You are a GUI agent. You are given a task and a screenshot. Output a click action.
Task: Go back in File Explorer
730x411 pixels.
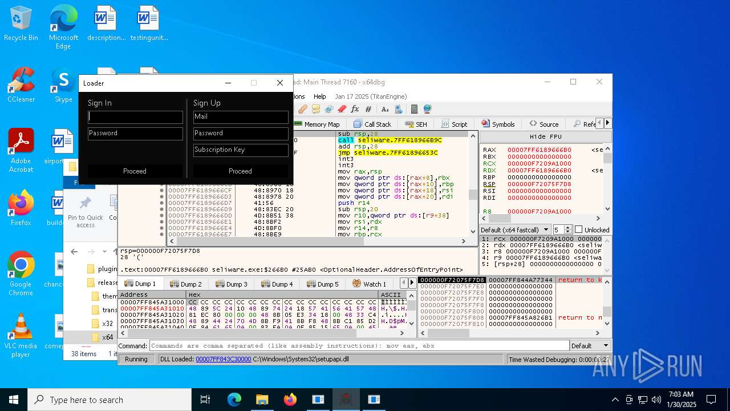tap(74, 252)
